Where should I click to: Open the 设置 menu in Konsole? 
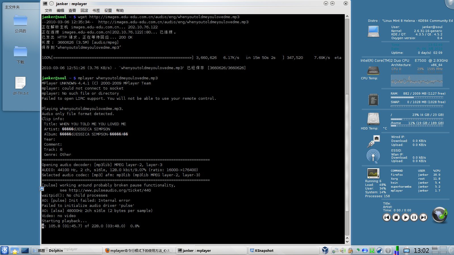[108, 10]
